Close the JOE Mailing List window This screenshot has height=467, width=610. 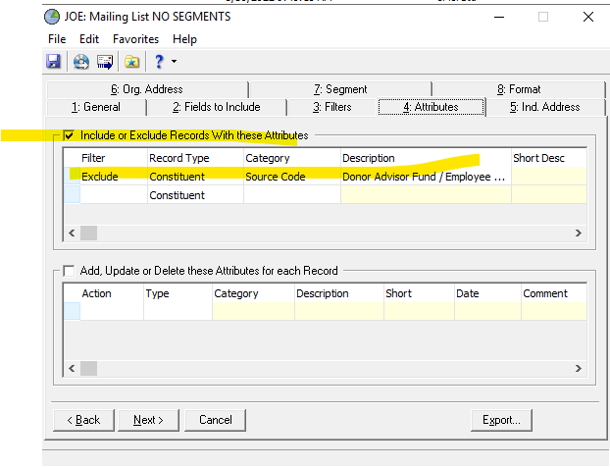588,17
